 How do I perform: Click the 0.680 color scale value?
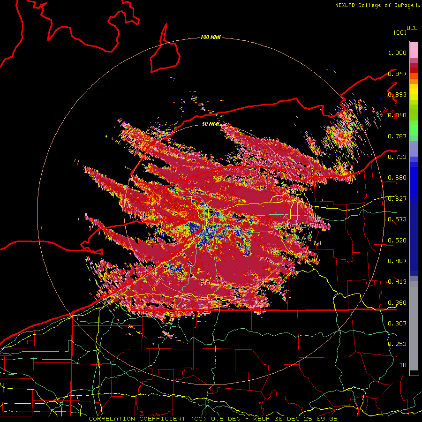pos(397,178)
